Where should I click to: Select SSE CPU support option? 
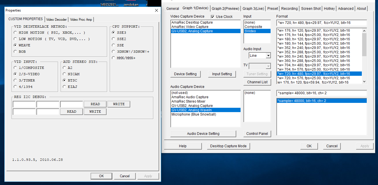coord(113,45)
